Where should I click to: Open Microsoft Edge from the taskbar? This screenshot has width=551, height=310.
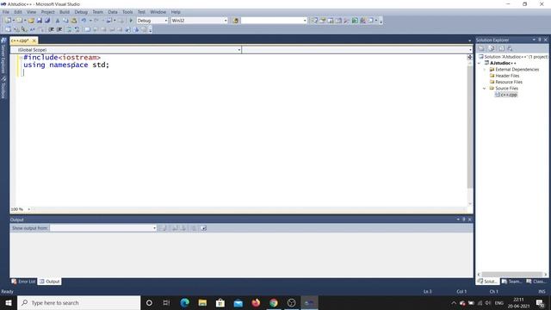click(x=184, y=302)
